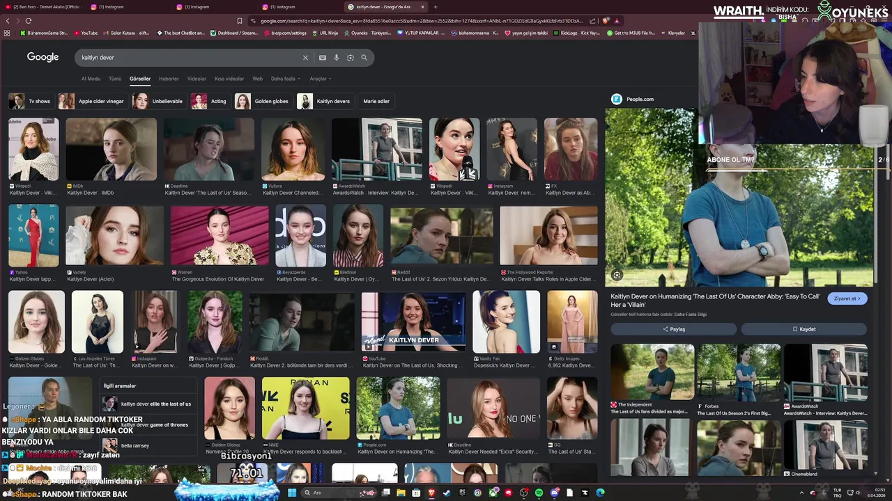This screenshot has height=501, width=892.
Task: Start voice search with microphone icon
Action: [x=336, y=58]
